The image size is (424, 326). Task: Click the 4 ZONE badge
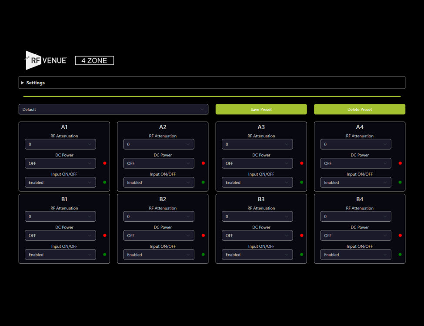tap(94, 60)
